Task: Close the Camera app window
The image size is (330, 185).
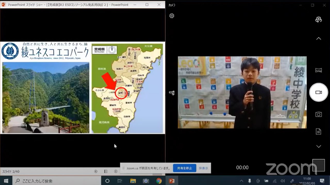Action: 324,5
